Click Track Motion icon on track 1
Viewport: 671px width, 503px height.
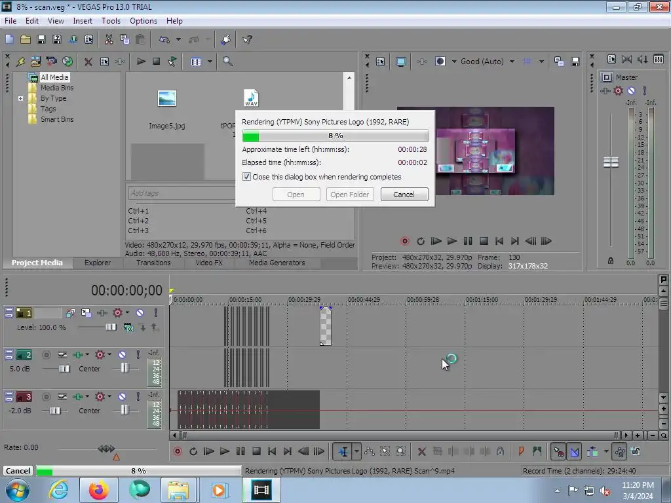click(x=86, y=313)
